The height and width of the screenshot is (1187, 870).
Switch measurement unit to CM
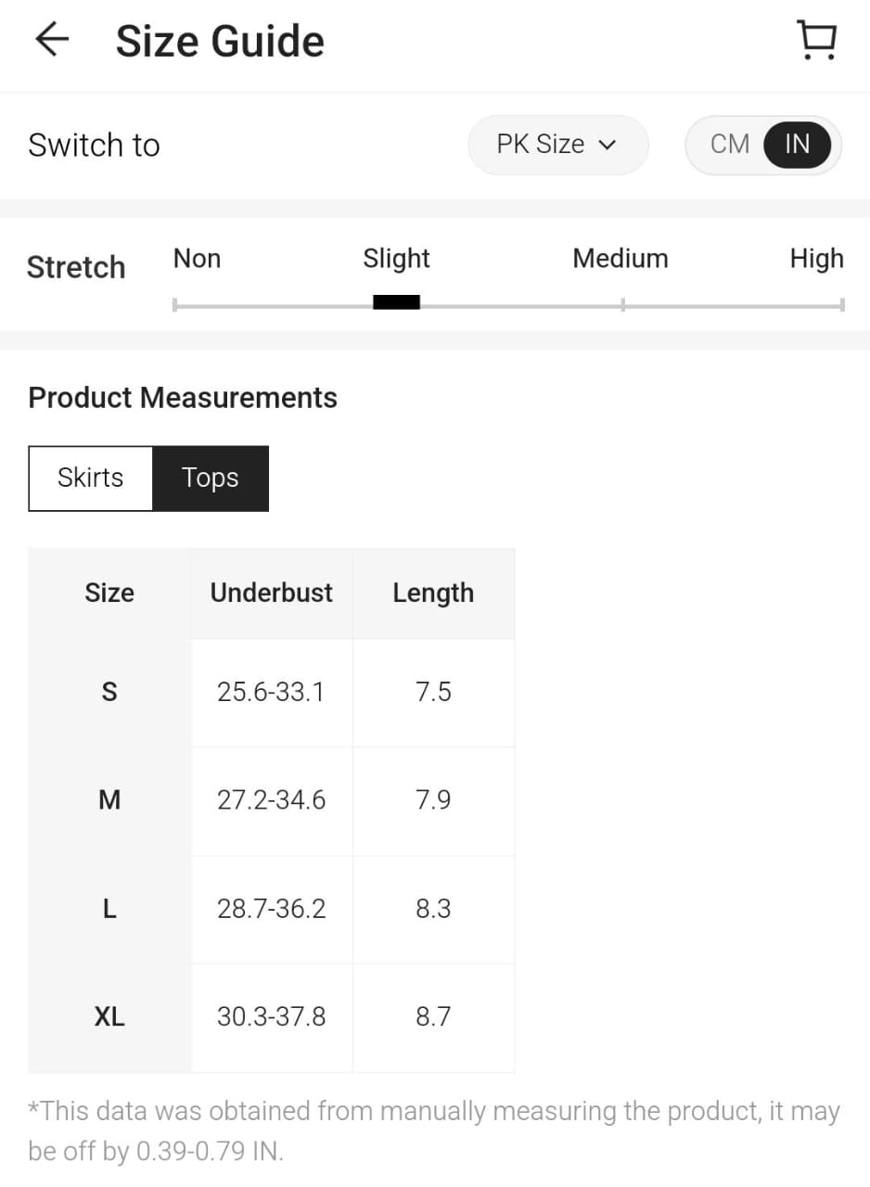click(x=729, y=145)
